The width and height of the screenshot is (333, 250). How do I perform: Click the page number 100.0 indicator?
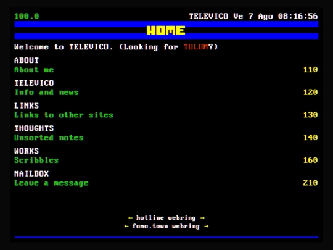click(27, 16)
